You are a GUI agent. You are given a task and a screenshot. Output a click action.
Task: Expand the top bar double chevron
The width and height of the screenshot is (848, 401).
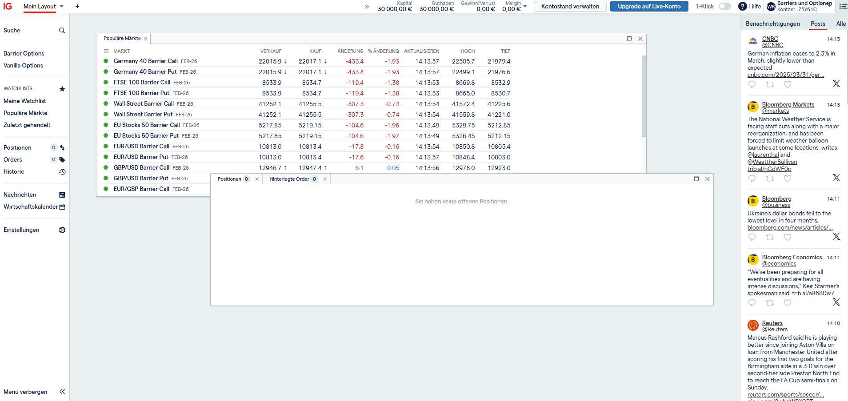[367, 7]
